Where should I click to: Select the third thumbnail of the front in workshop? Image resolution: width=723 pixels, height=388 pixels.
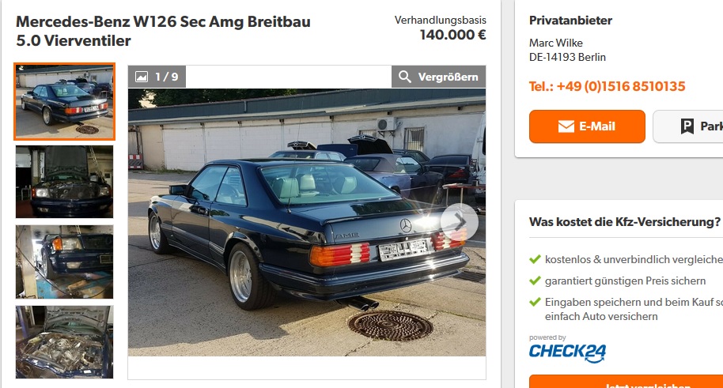65,262
